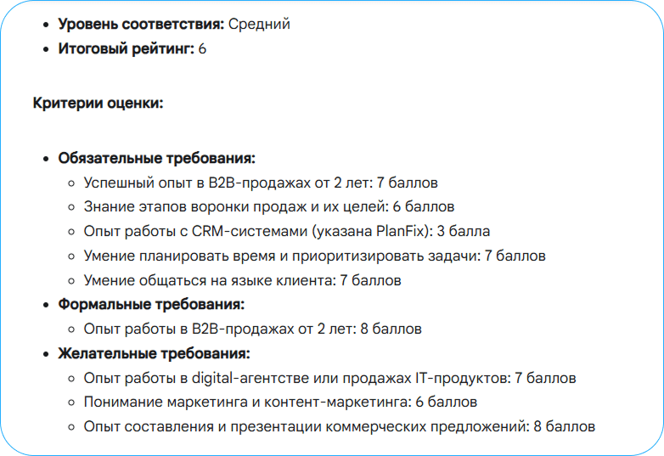This screenshot has width=664, height=456.
Task: Click the 'Критерии оценки:' heading
Action: click(x=98, y=103)
